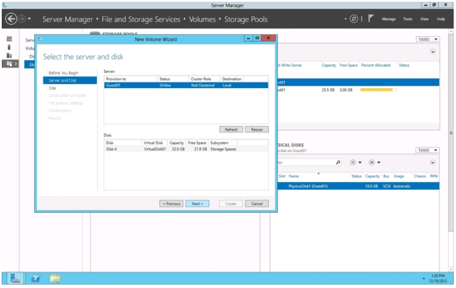Click the Rescan button
Viewport: 456px width, 288px height.
(257, 129)
